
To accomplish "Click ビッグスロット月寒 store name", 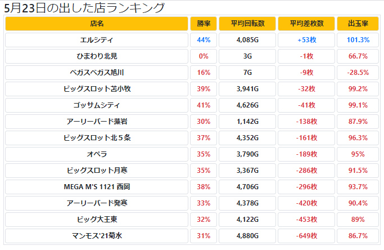I will (97, 170).
